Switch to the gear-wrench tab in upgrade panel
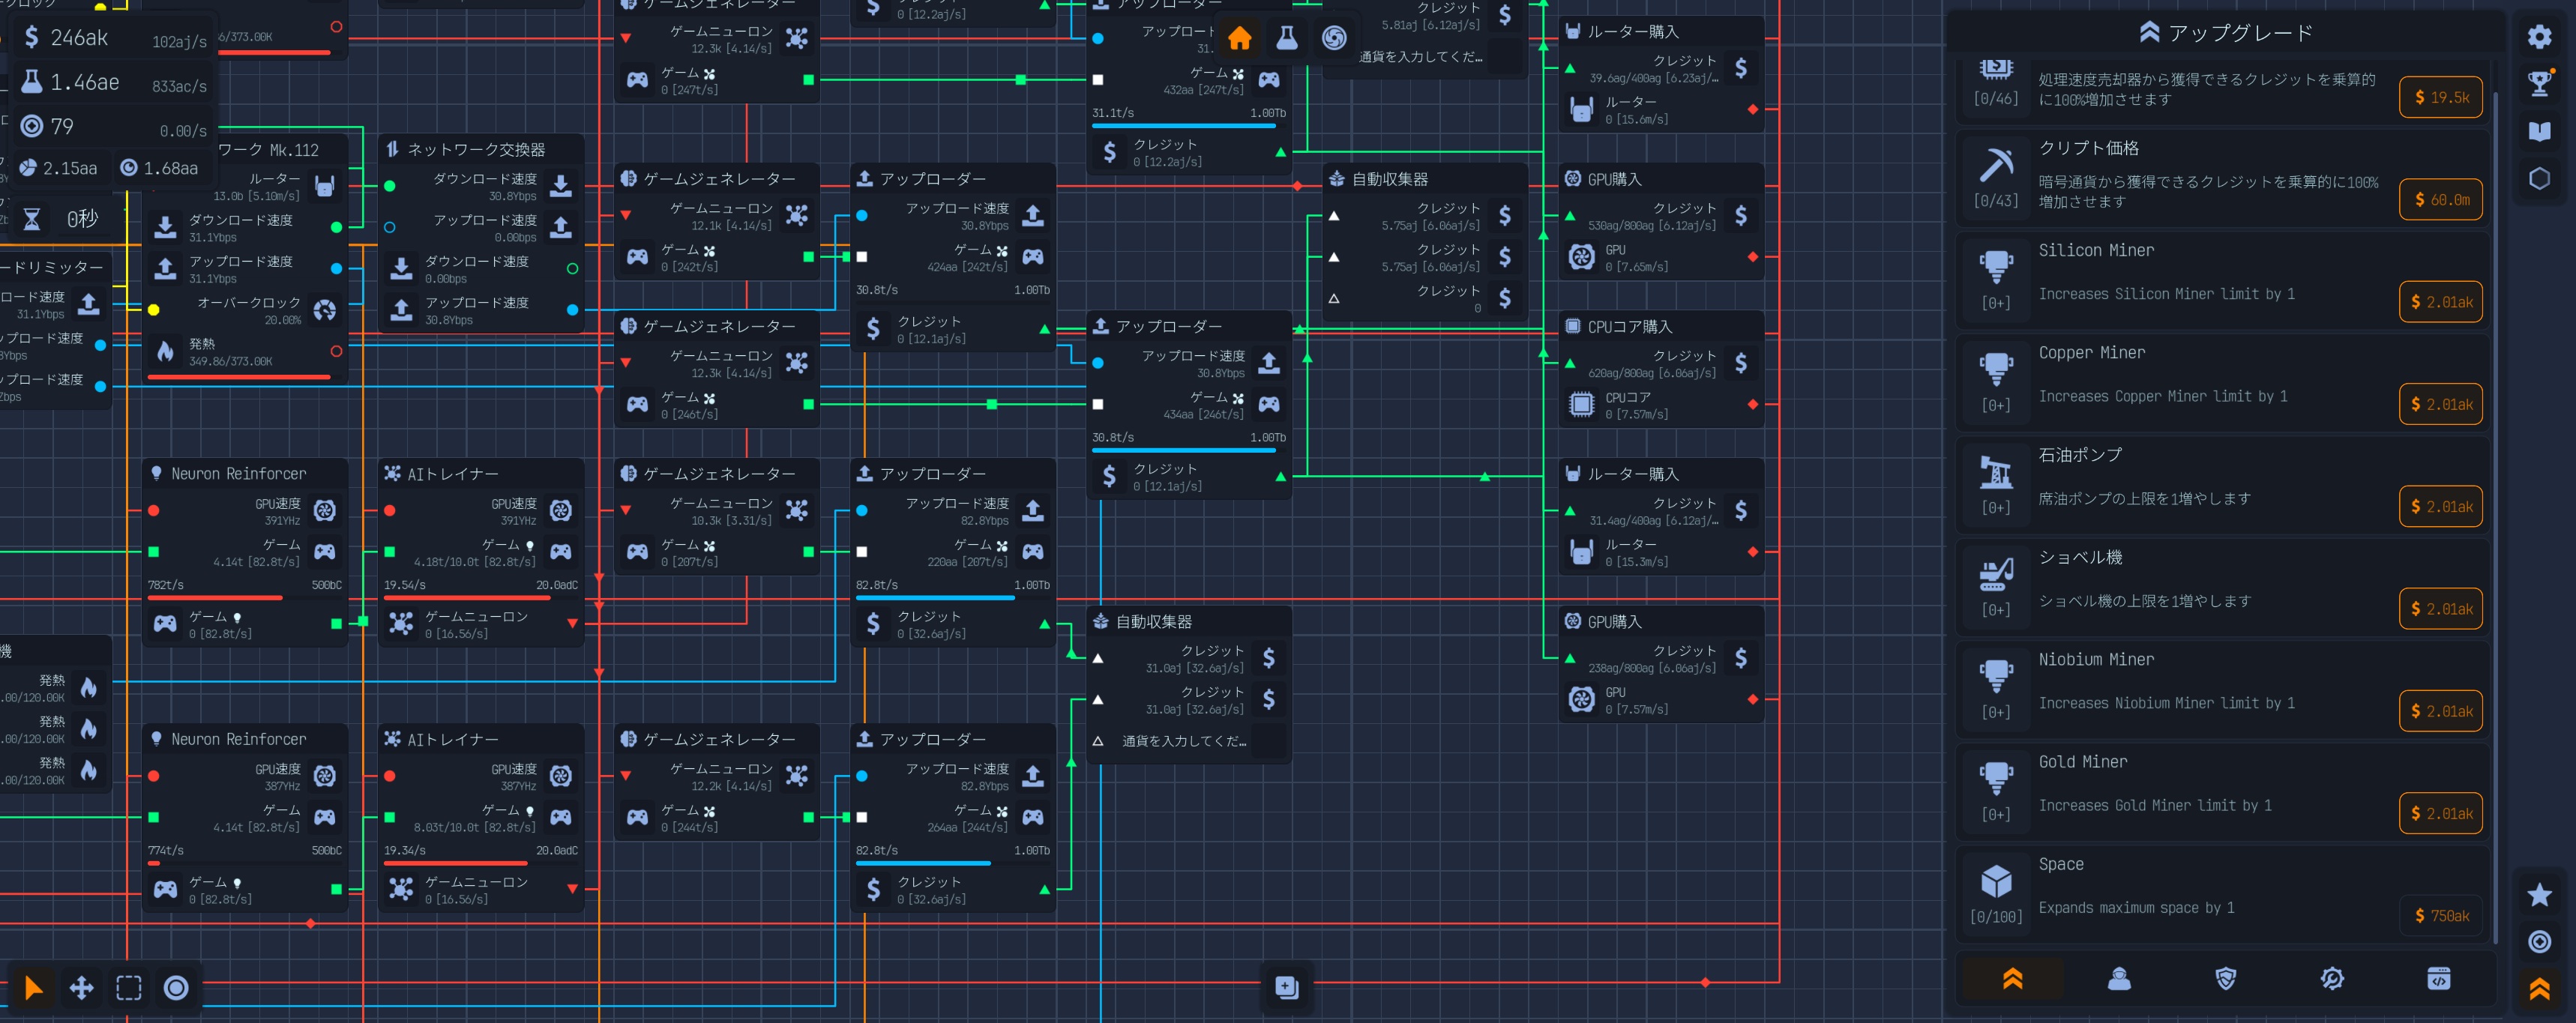This screenshot has width=2576, height=1023. pyautogui.click(x=2332, y=979)
